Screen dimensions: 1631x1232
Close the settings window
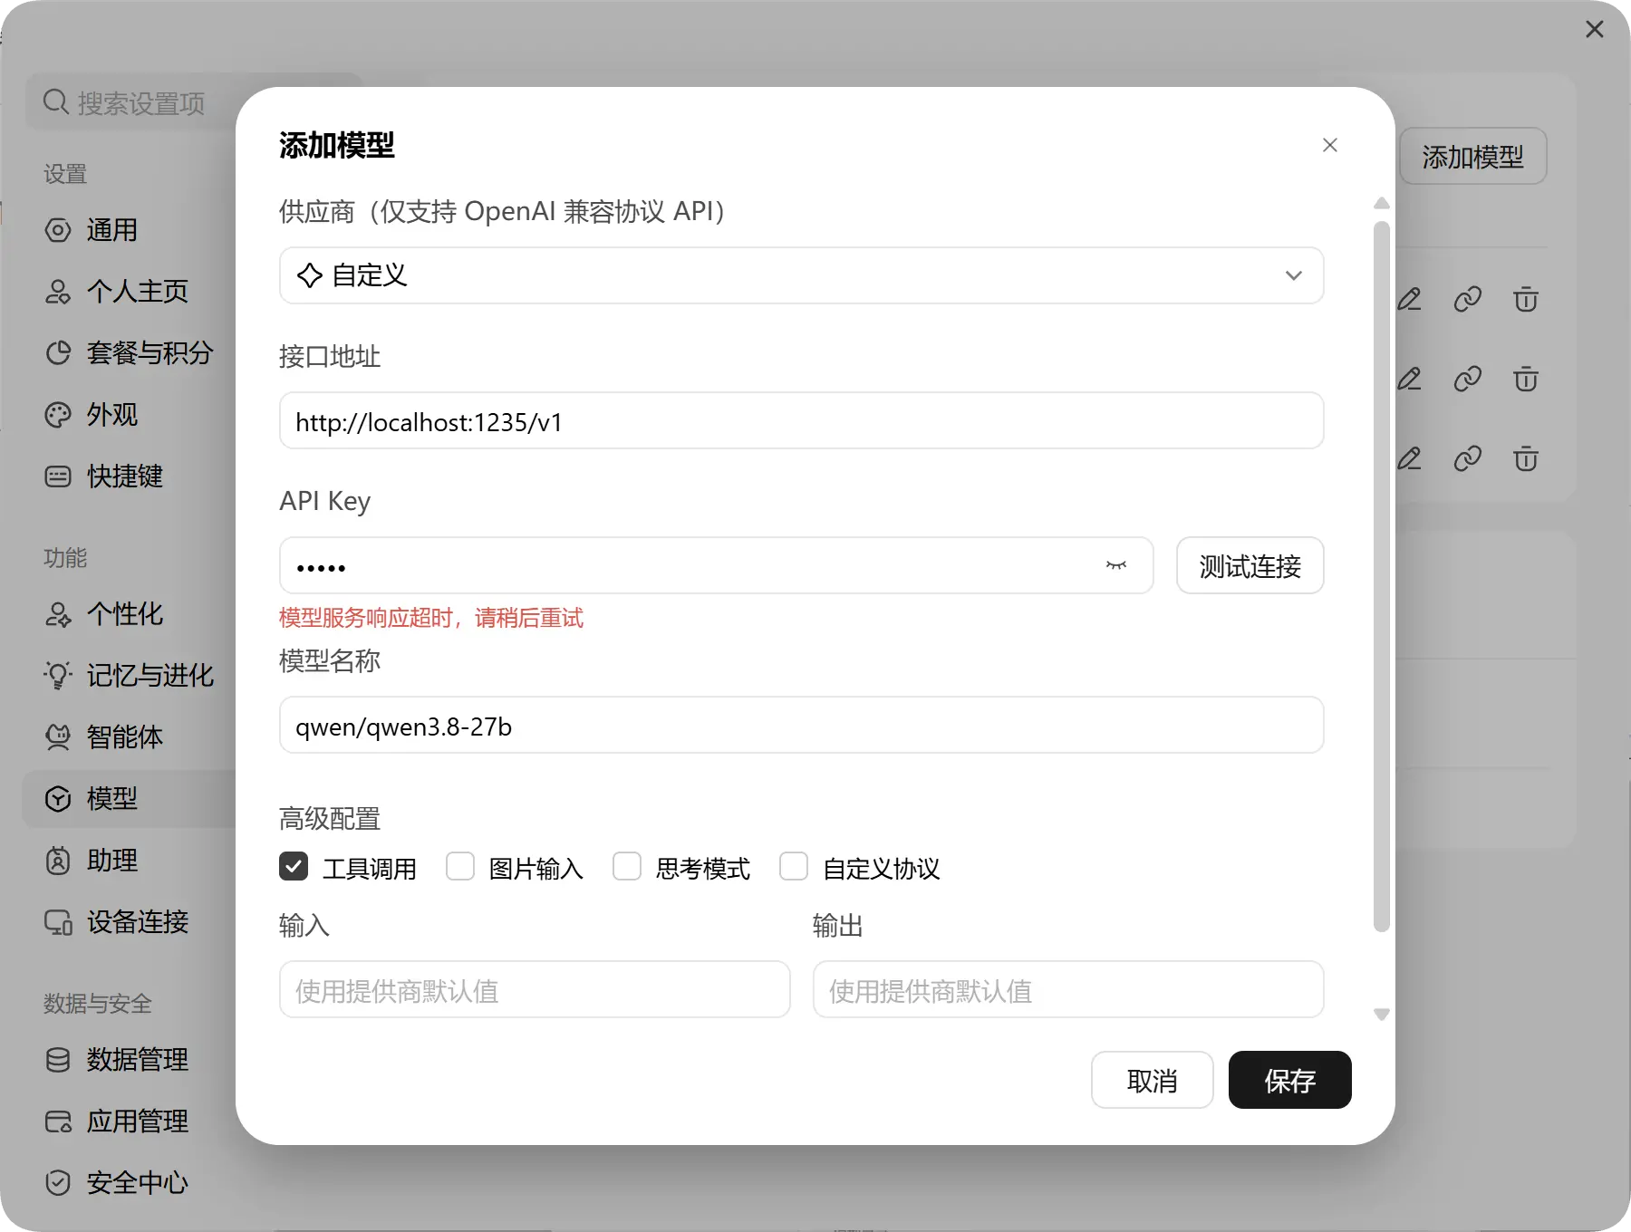click(x=1595, y=29)
